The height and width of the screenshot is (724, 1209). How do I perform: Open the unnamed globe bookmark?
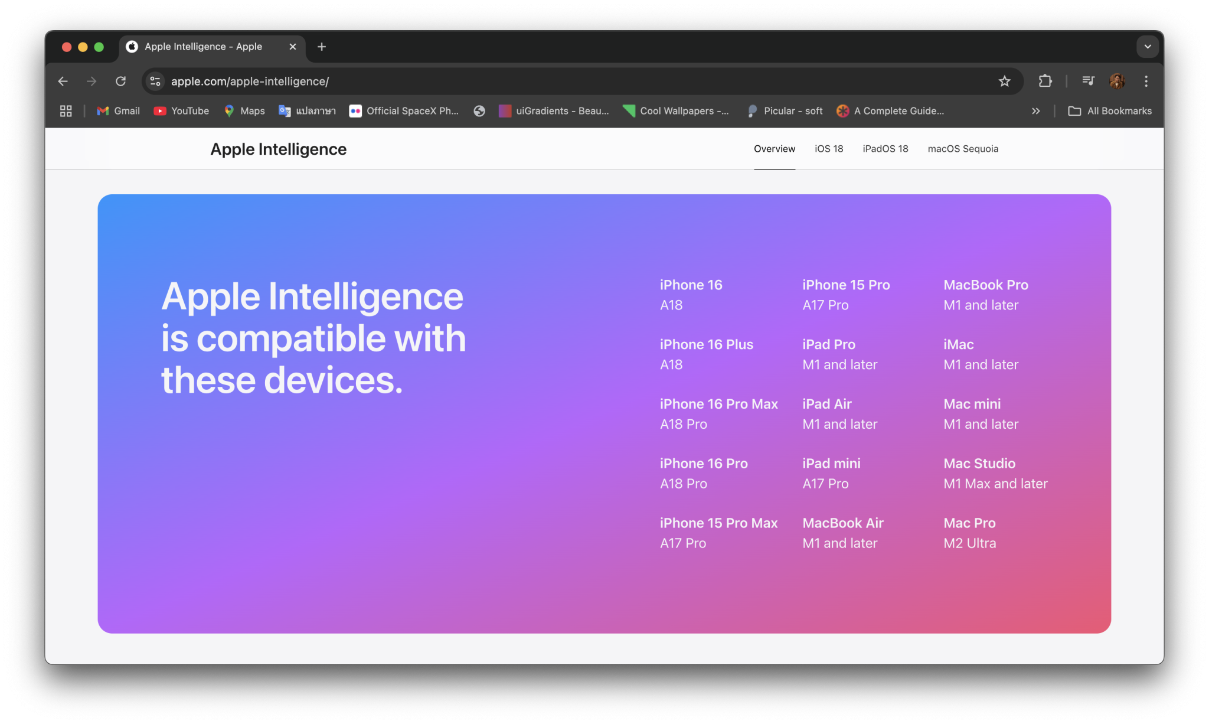[479, 111]
